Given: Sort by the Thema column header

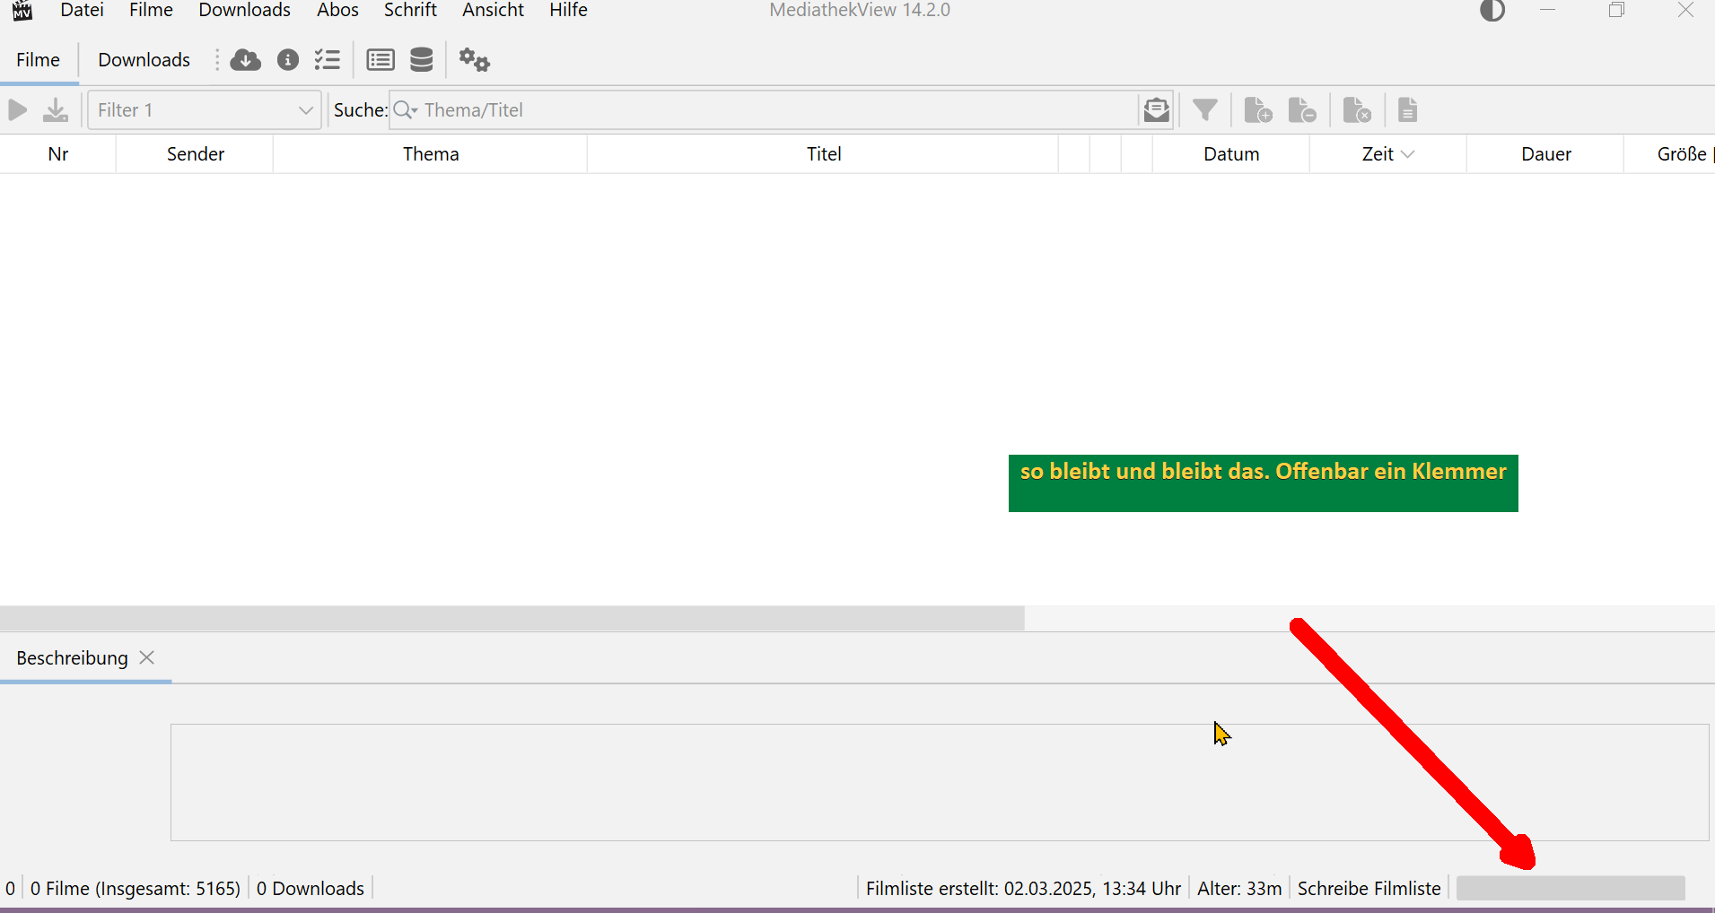Looking at the screenshot, I should click(x=431, y=154).
